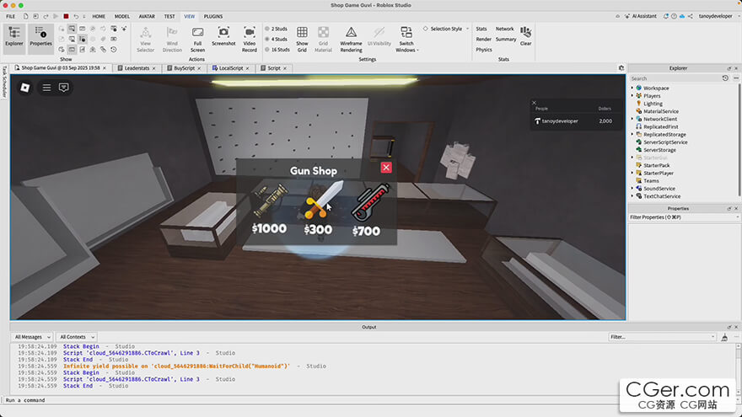
Task: Enable Wireframe Rendering
Action: pos(351,33)
